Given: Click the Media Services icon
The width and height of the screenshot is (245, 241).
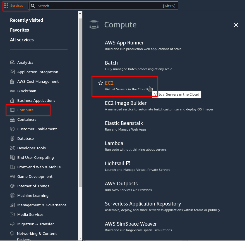Looking at the screenshot, I should [x=12, y=214].
